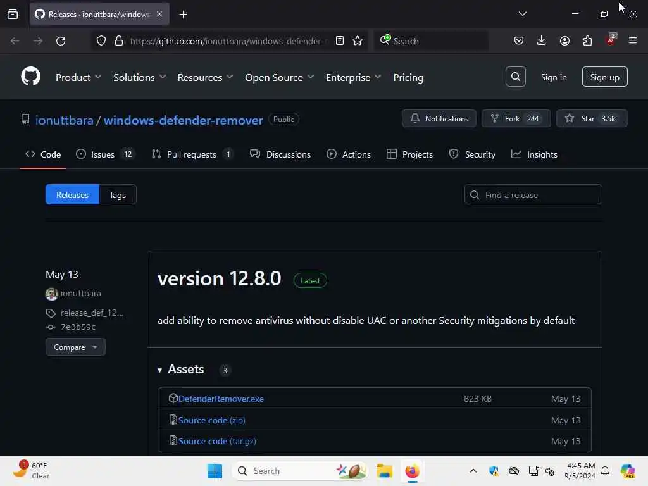Viewport: 648px width, 486px height.
Task: Fork the repository with Fork button
Action: (x=516, y=118)
